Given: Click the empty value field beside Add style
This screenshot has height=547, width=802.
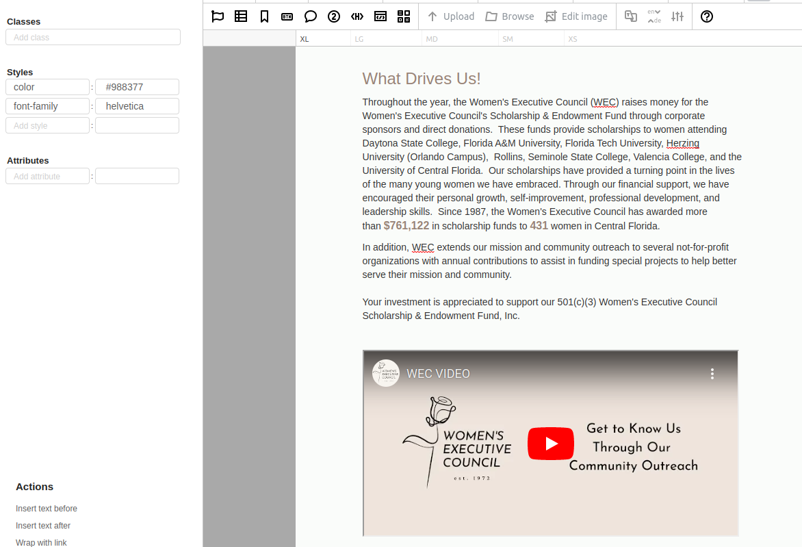Looking at the screenshot, I should coord(137,125).
